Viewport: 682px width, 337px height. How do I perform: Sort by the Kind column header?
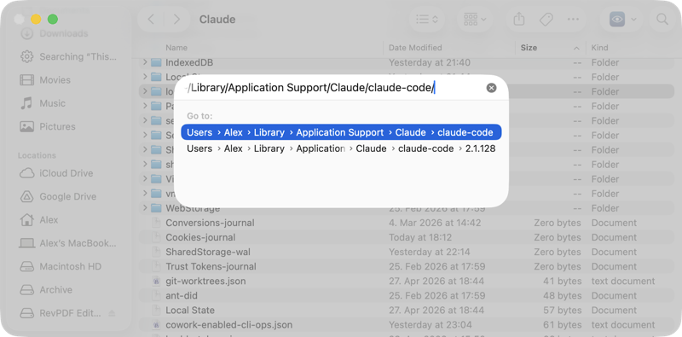[x=599, y=48]
